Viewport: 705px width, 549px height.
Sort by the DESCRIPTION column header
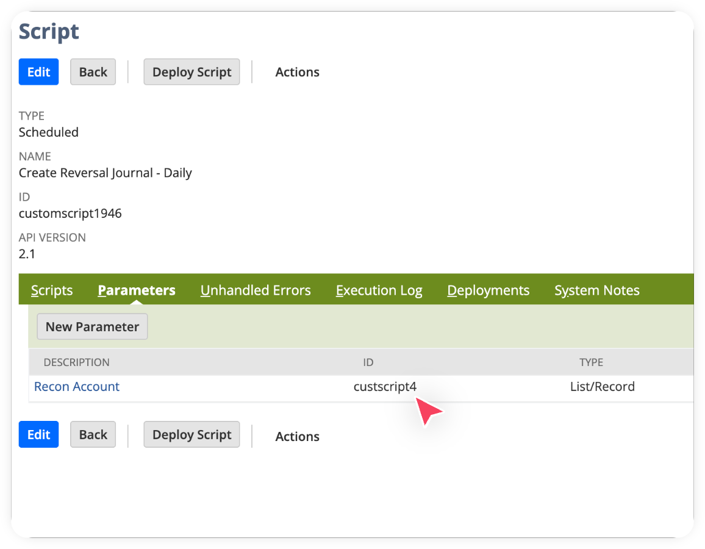(76, 362)
